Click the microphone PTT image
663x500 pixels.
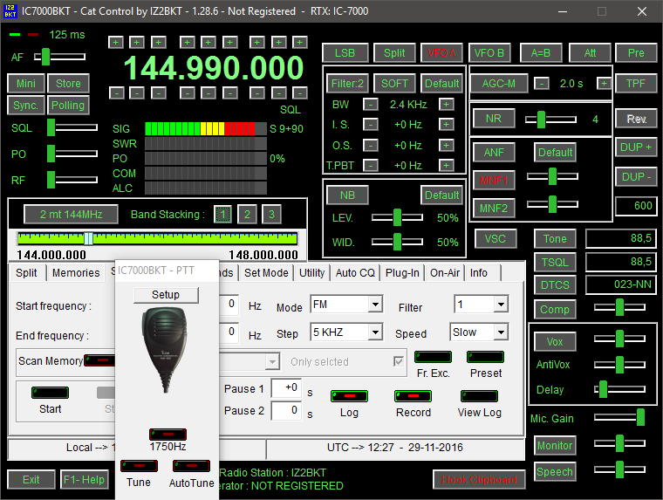click(165, 349)
